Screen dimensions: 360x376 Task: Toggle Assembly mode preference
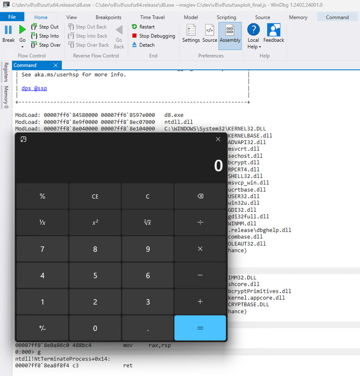click(x=230, y=33)
